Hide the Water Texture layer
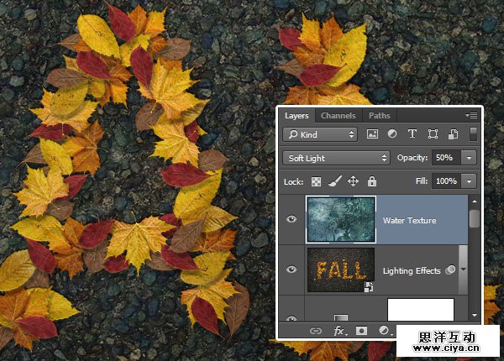 point(291,220)
